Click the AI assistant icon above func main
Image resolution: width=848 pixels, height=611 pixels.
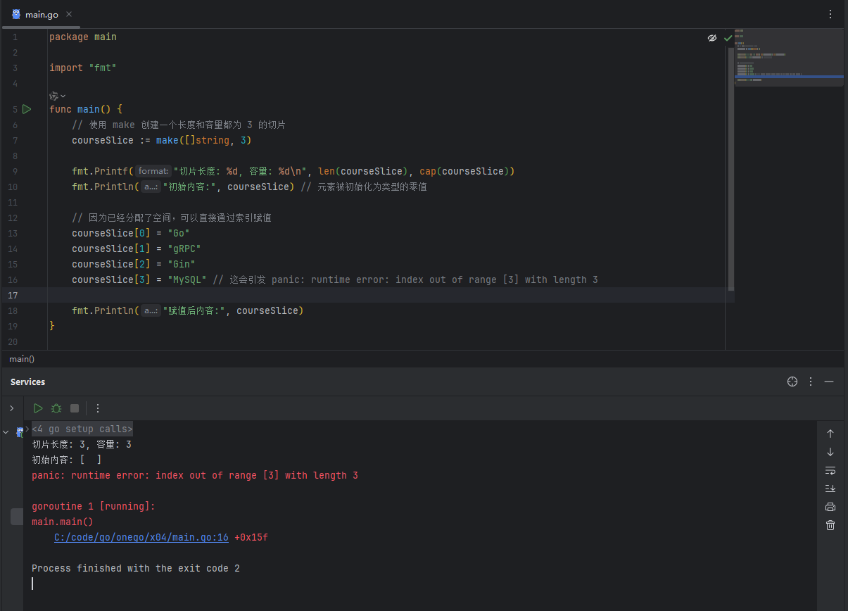tap(53, 96)
